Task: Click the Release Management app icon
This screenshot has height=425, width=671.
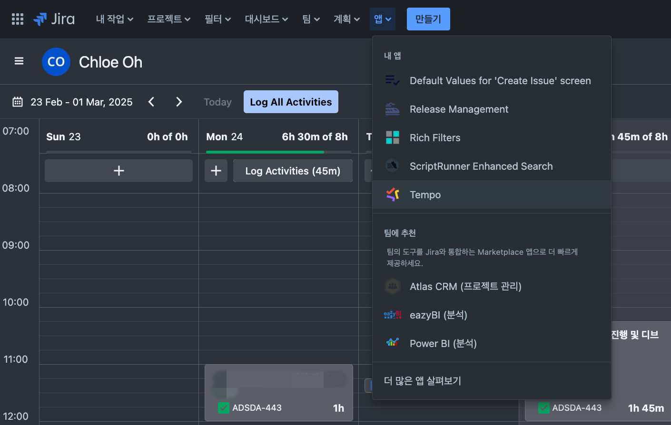Action: click(393, 109)
